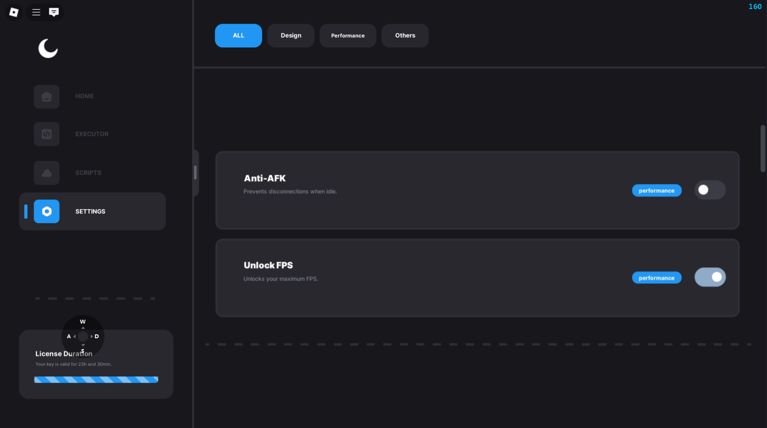Collapse the sidebar with the divider handle
The image size is (767, 428).
pos(196,173)
